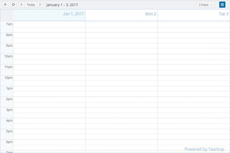
Task: Click the 2pm slot on Mon 2
Action: pyautogui.click(x=121, y=99)
